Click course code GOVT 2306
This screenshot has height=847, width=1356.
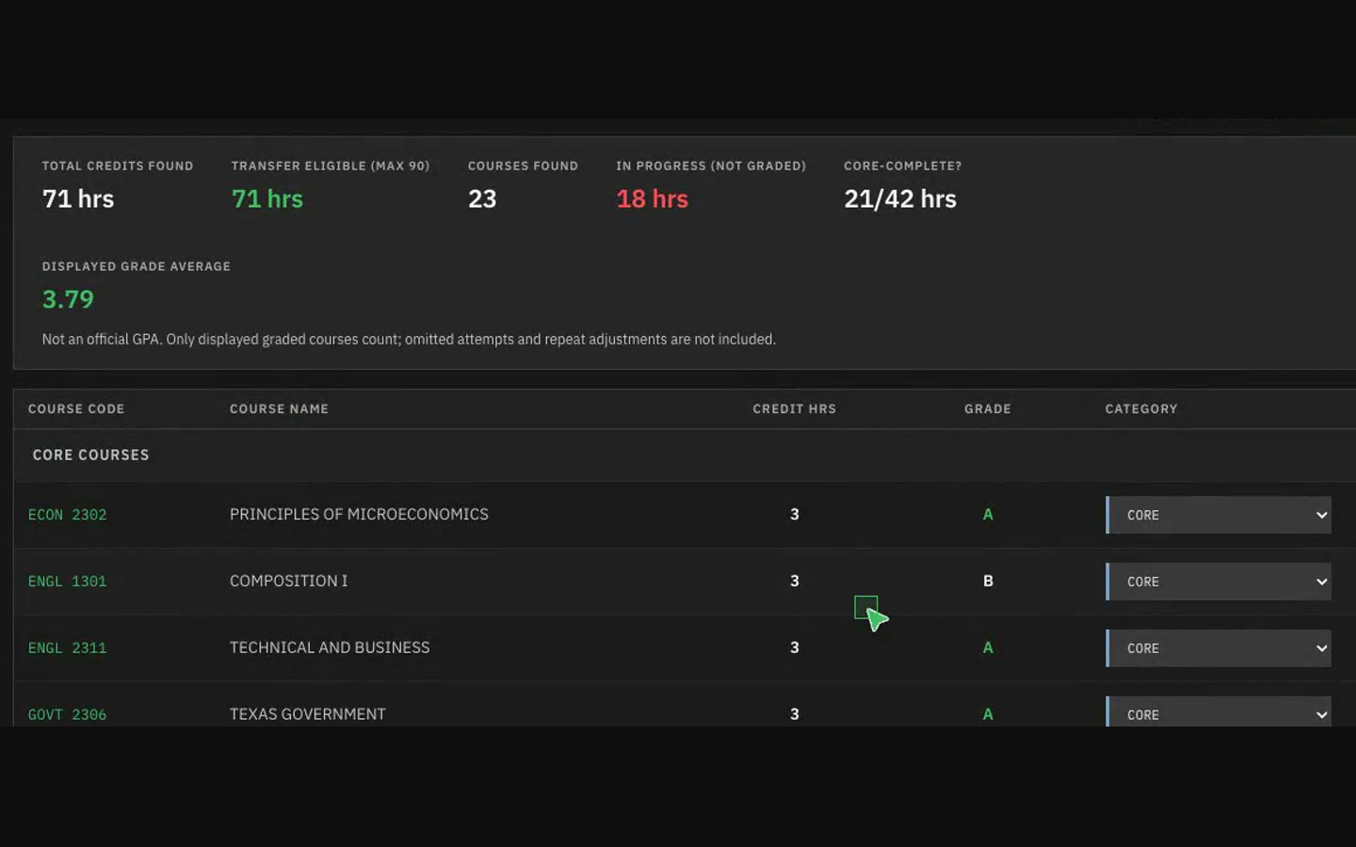click(x=67, y=714)
